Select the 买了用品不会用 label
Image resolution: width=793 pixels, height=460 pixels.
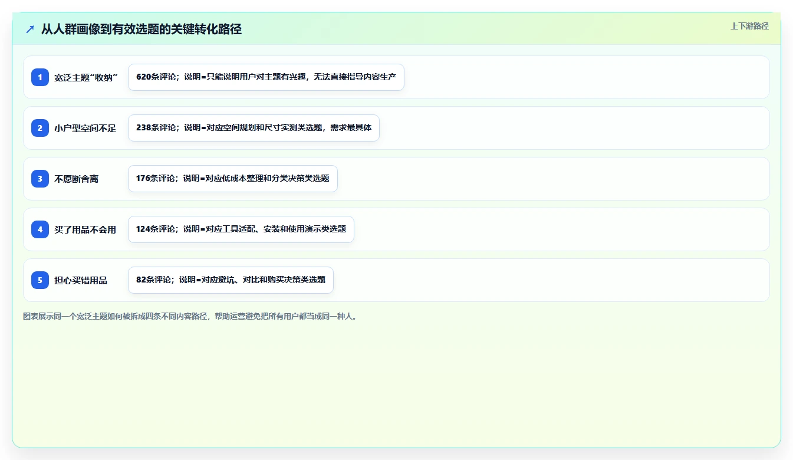tap(85, 230)
